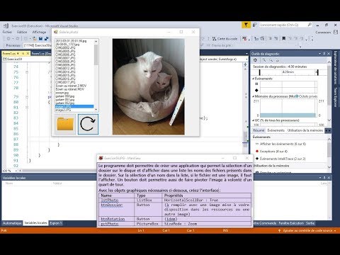Screen dimensions: 340x255
Task: Pin the Form1.cs tab
Action: (23, 54)
